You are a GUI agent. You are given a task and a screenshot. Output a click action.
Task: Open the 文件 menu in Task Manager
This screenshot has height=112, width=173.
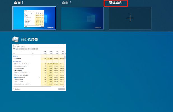point(14,47)
